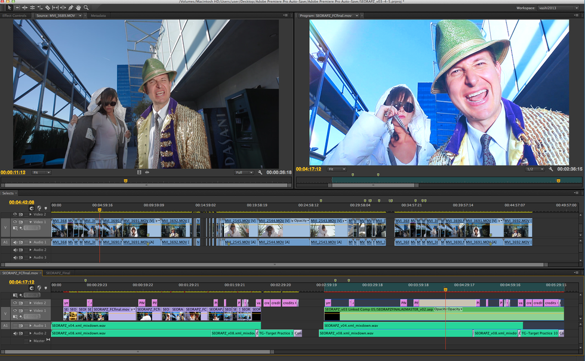Expand Audio 2 track in Selects timeline
Image resolution: width=585 pixels, height=361 pixels.
[x=30, y=250]
